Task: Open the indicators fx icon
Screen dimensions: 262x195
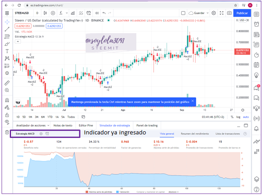Action: [x=61, y=13]
